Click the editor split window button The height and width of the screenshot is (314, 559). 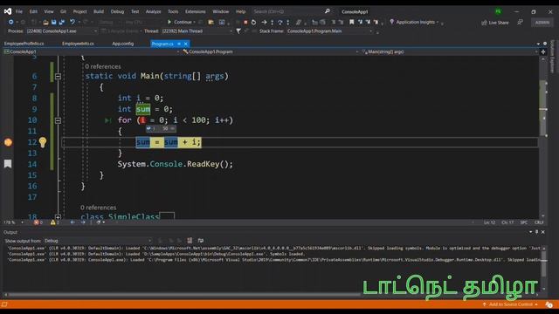click(x=543, y=51)
